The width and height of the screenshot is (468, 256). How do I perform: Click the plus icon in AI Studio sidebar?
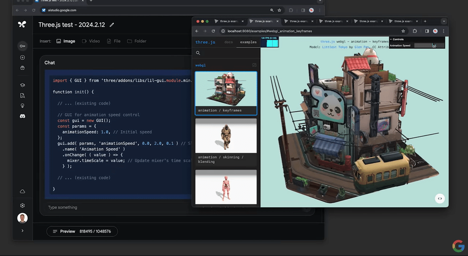coord(22,58)
